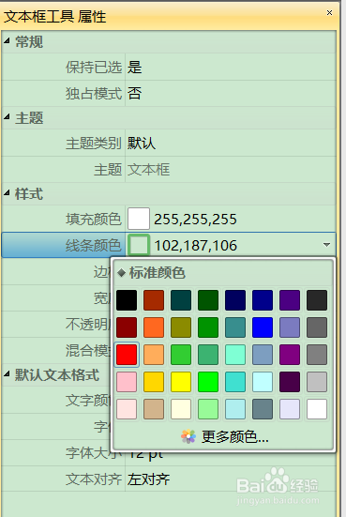Pick the tan swatch in the bottom row
The height and width of the screenshot is (517, 346).
point(154,409)
